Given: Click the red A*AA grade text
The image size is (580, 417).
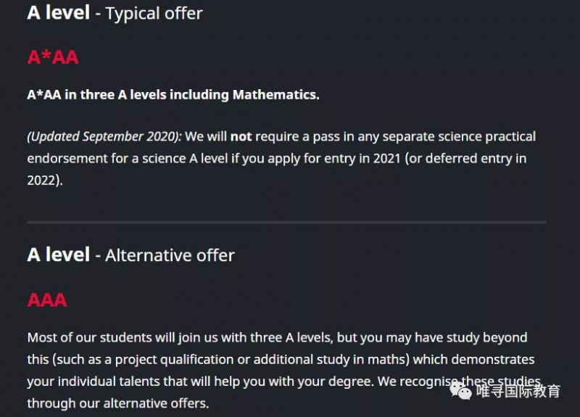Looking at the screenshot, I should pos(53,57).
